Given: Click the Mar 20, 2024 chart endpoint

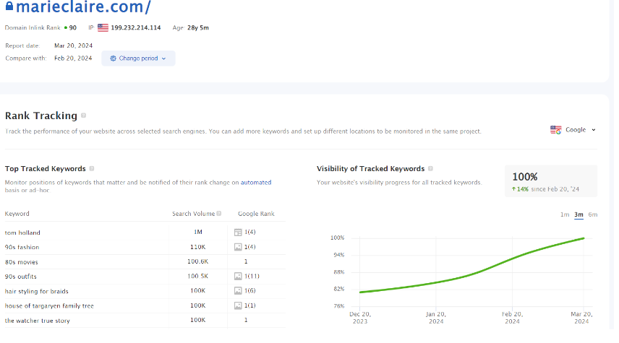Looking at the screenshot, I should (x=584, y=238).
